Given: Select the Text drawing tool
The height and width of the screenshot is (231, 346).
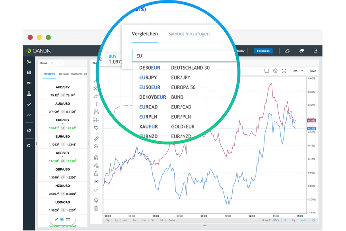Looking at the screenshot, I should pyautogui.click(x=96, y=104).
